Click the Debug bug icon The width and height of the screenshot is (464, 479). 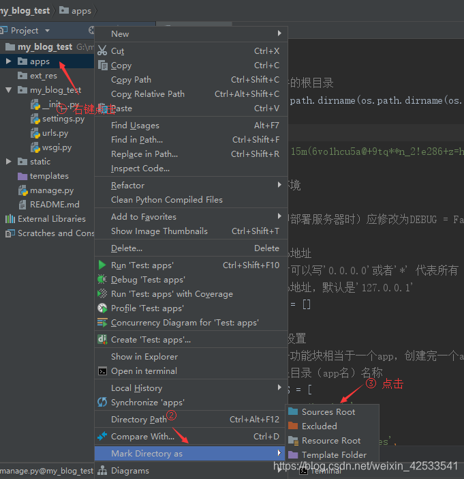tap(102, 279)
